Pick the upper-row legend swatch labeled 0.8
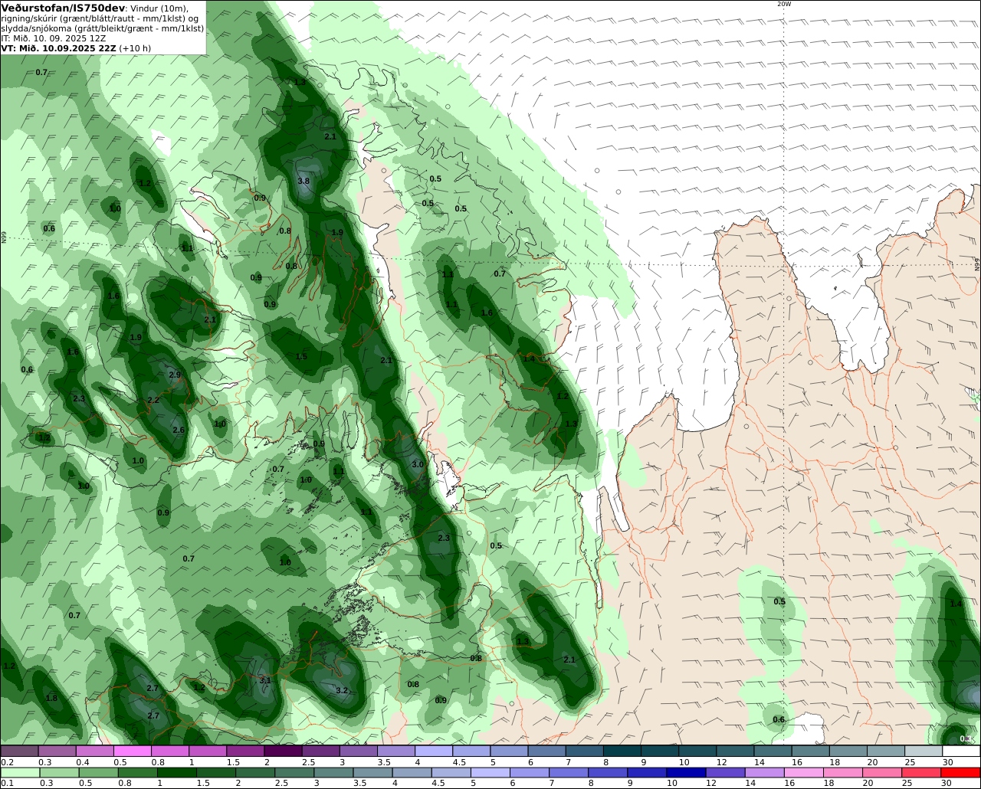 coord(169,751)
